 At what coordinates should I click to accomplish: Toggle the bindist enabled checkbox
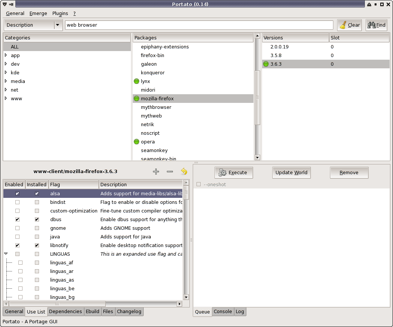(x=17, y=202)
